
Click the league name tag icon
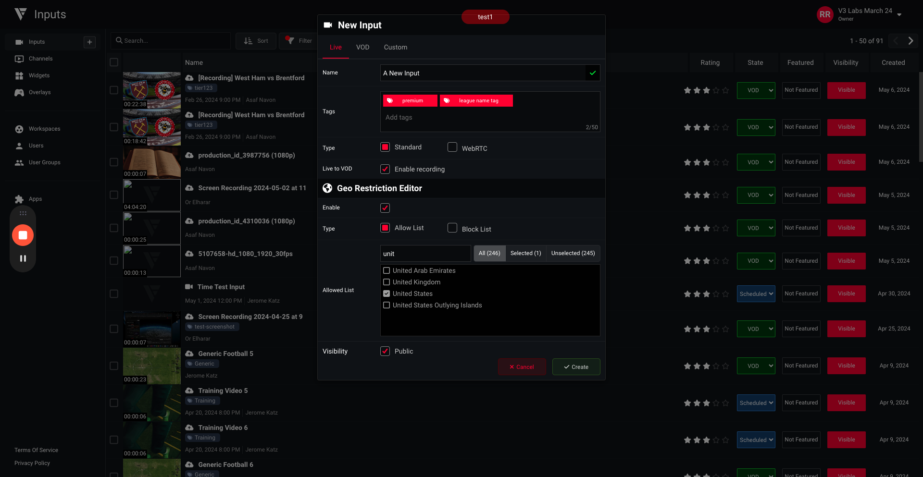pos(447,101)
